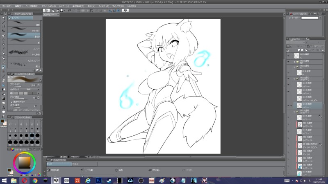Image resolution: width=328 pixels, height=184 pixels.
Task: Select the レイヤー 2 のコピー layer thumbnail
Action: 299,99
